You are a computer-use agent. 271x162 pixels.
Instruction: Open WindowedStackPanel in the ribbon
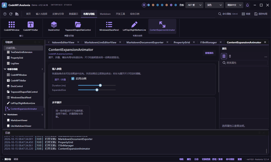pyautogui.click(x=109, y=26)
